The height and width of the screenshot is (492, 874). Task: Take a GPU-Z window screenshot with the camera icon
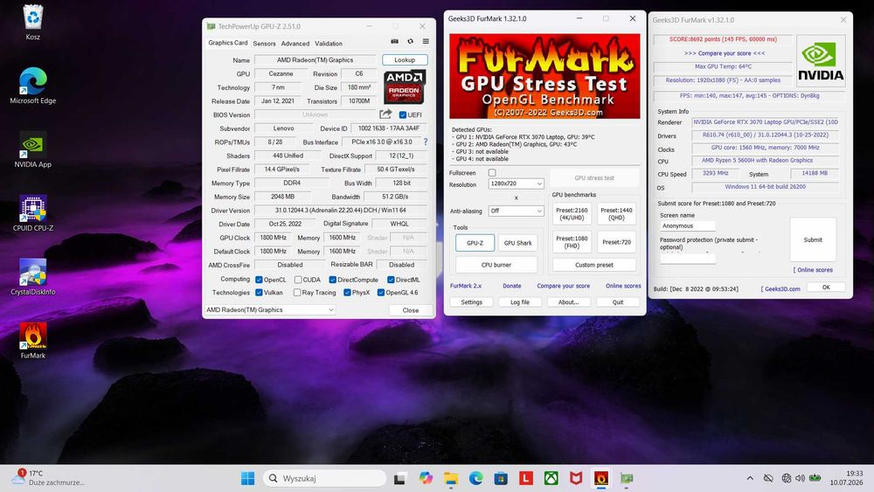pyautogui.click(x=395, y=42)
